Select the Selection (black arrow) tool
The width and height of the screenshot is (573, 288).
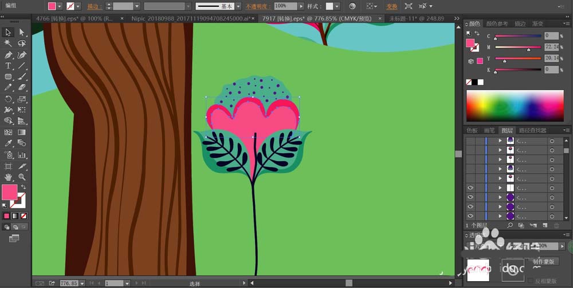[x=8, y=32]
